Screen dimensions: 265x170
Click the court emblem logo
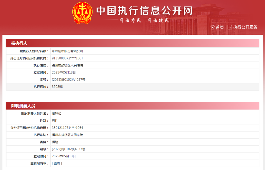pyautogui.click(x=82, y=13)
